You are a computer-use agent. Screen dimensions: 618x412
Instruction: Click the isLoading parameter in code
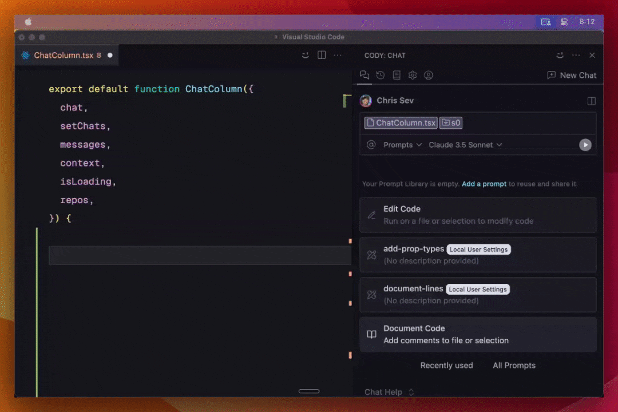pyautogui.click(x=85, y=182)
